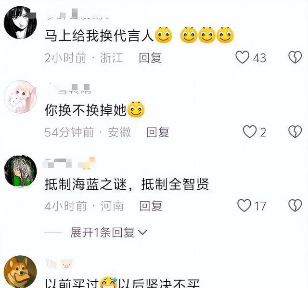Reply to the 马上给我换代言人 comment

150,58
